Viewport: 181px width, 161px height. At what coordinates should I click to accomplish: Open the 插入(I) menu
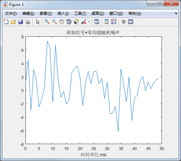63,13
